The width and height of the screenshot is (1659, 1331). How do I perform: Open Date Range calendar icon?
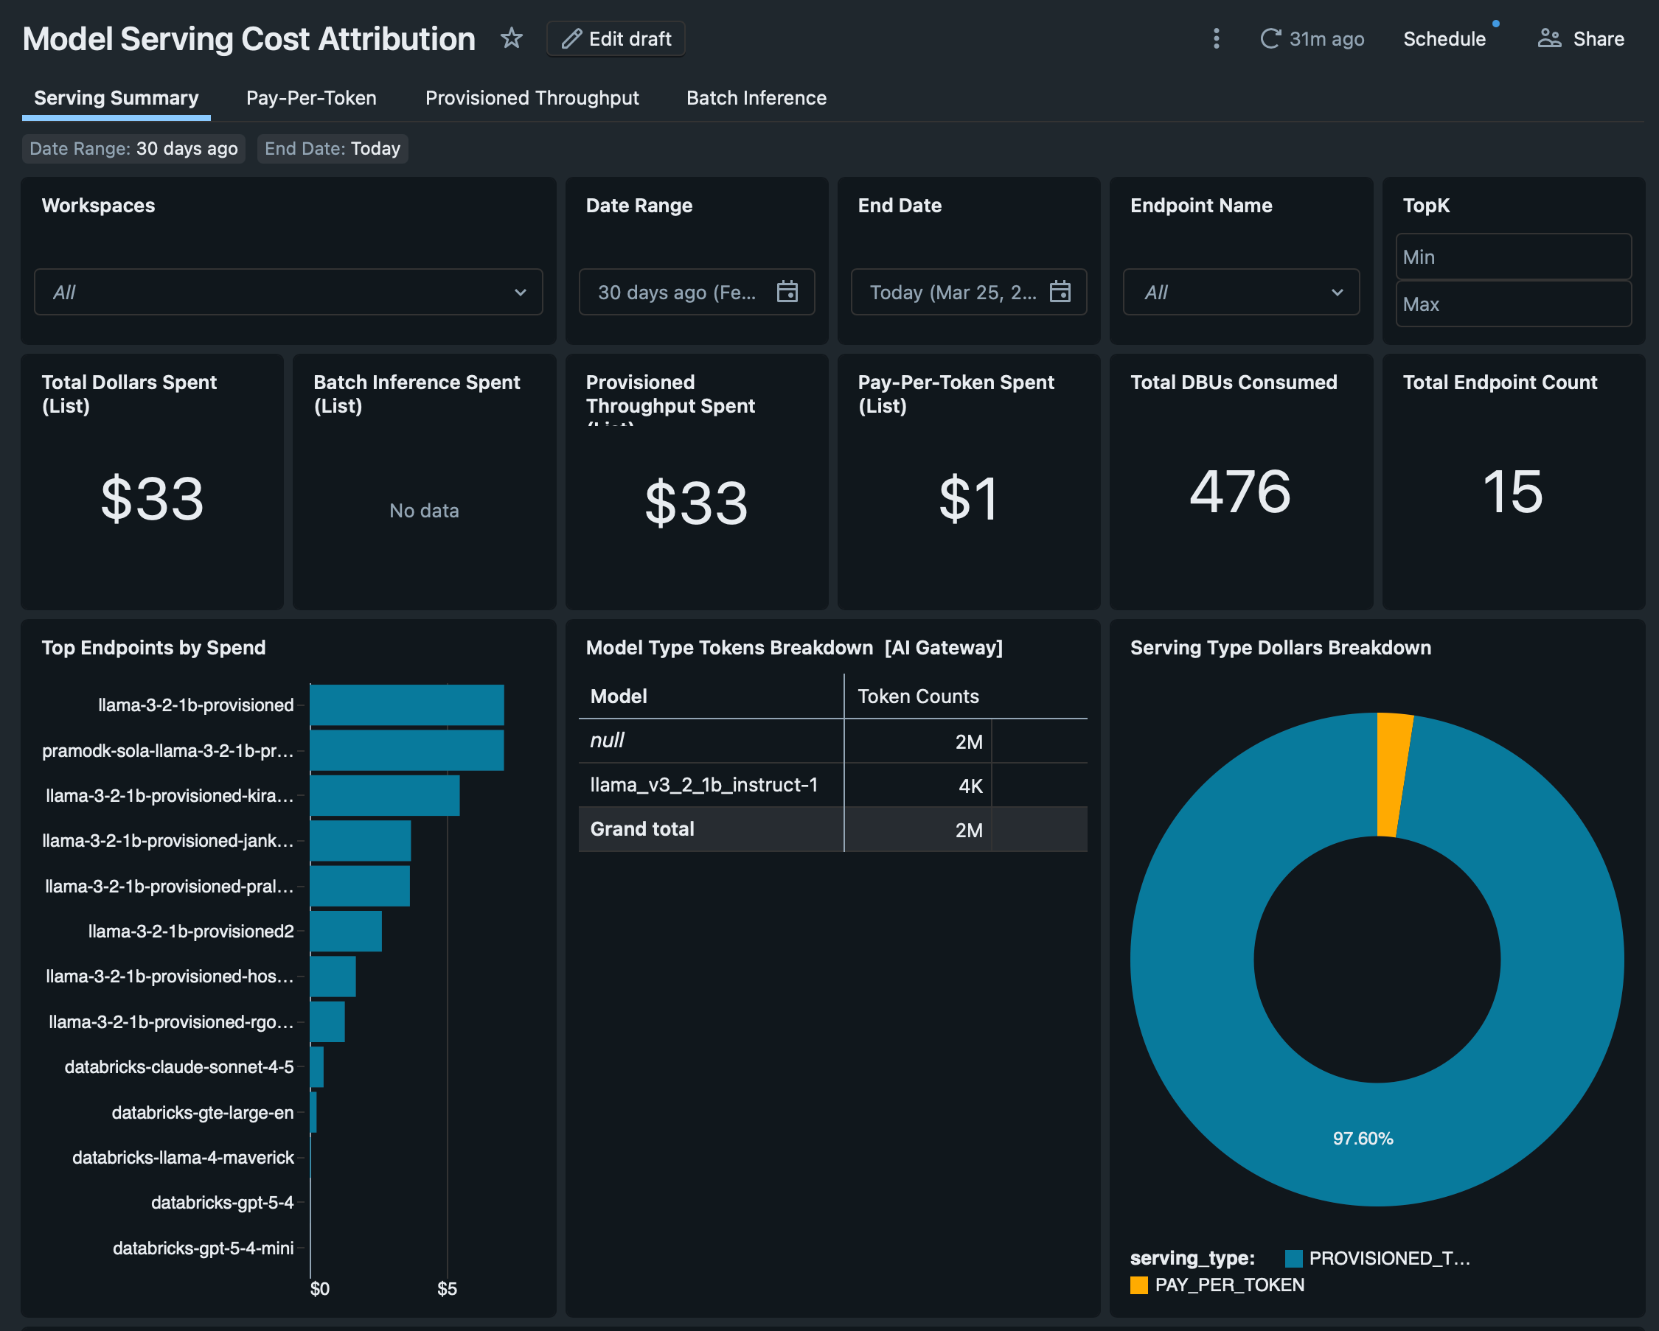click(787, 292)
